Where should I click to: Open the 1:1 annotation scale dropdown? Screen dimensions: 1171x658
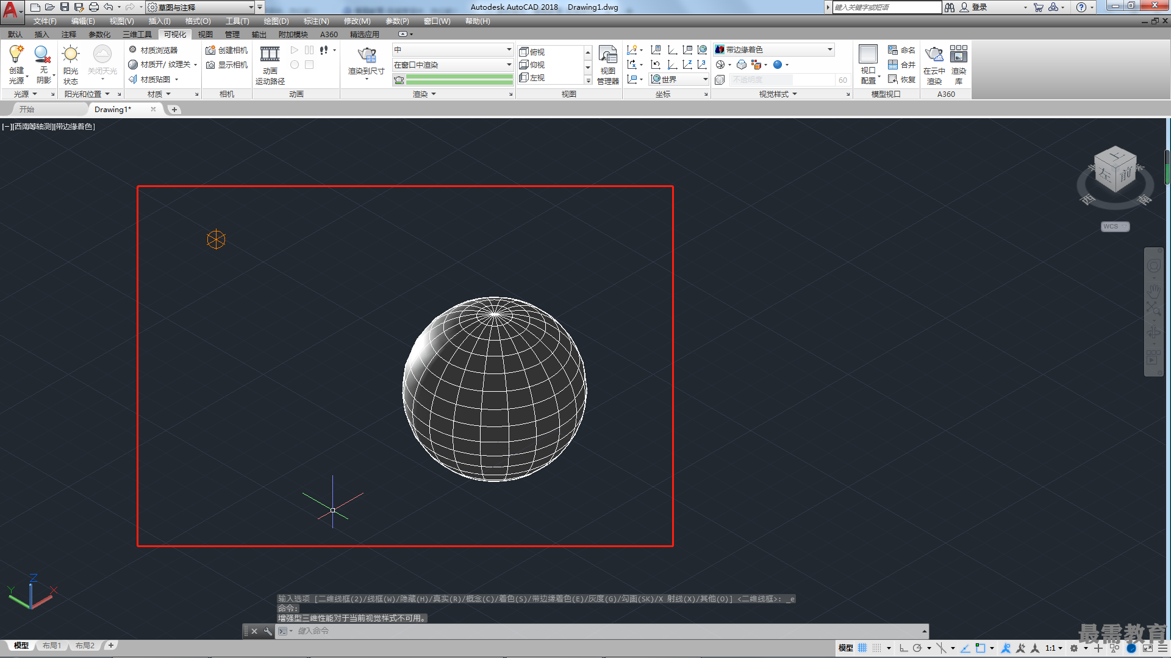(x=1054, y=648)
